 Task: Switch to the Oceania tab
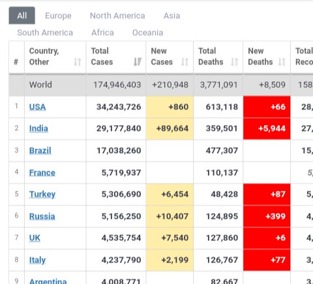point(148,33)
